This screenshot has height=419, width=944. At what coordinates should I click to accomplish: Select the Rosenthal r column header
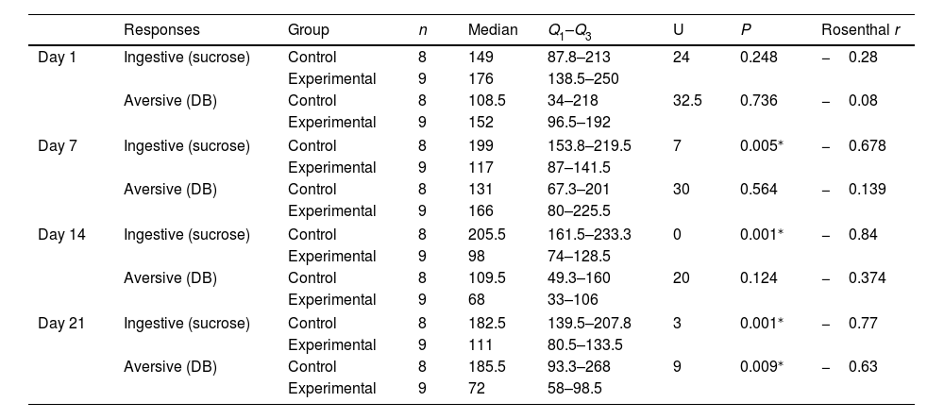point(860,30)
